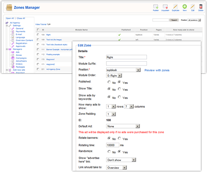Open the Settings tree item
This screenshot has height=172, width=207.
click(x=17, y=26)
